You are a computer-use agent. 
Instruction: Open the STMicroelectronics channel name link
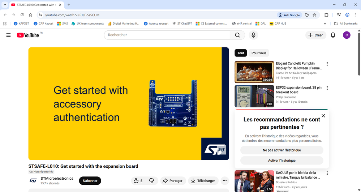click(57, 178)
